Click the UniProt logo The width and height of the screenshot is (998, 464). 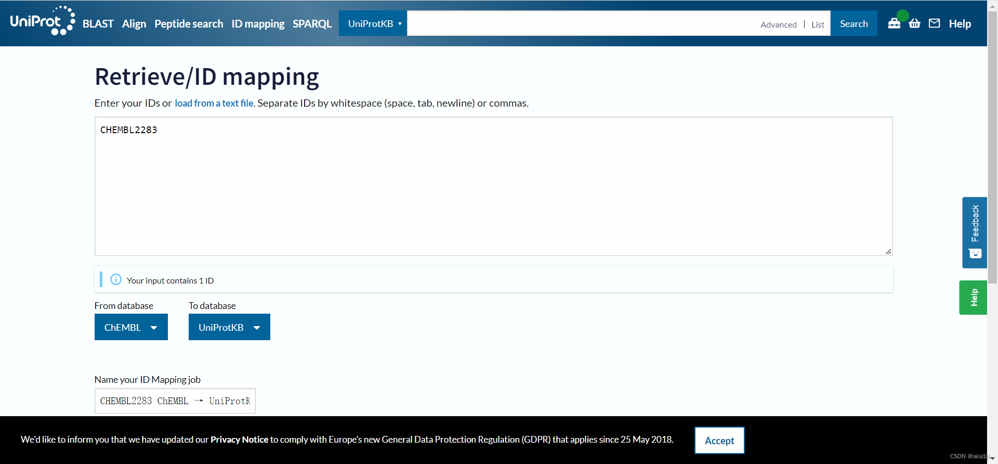(43, 21)
